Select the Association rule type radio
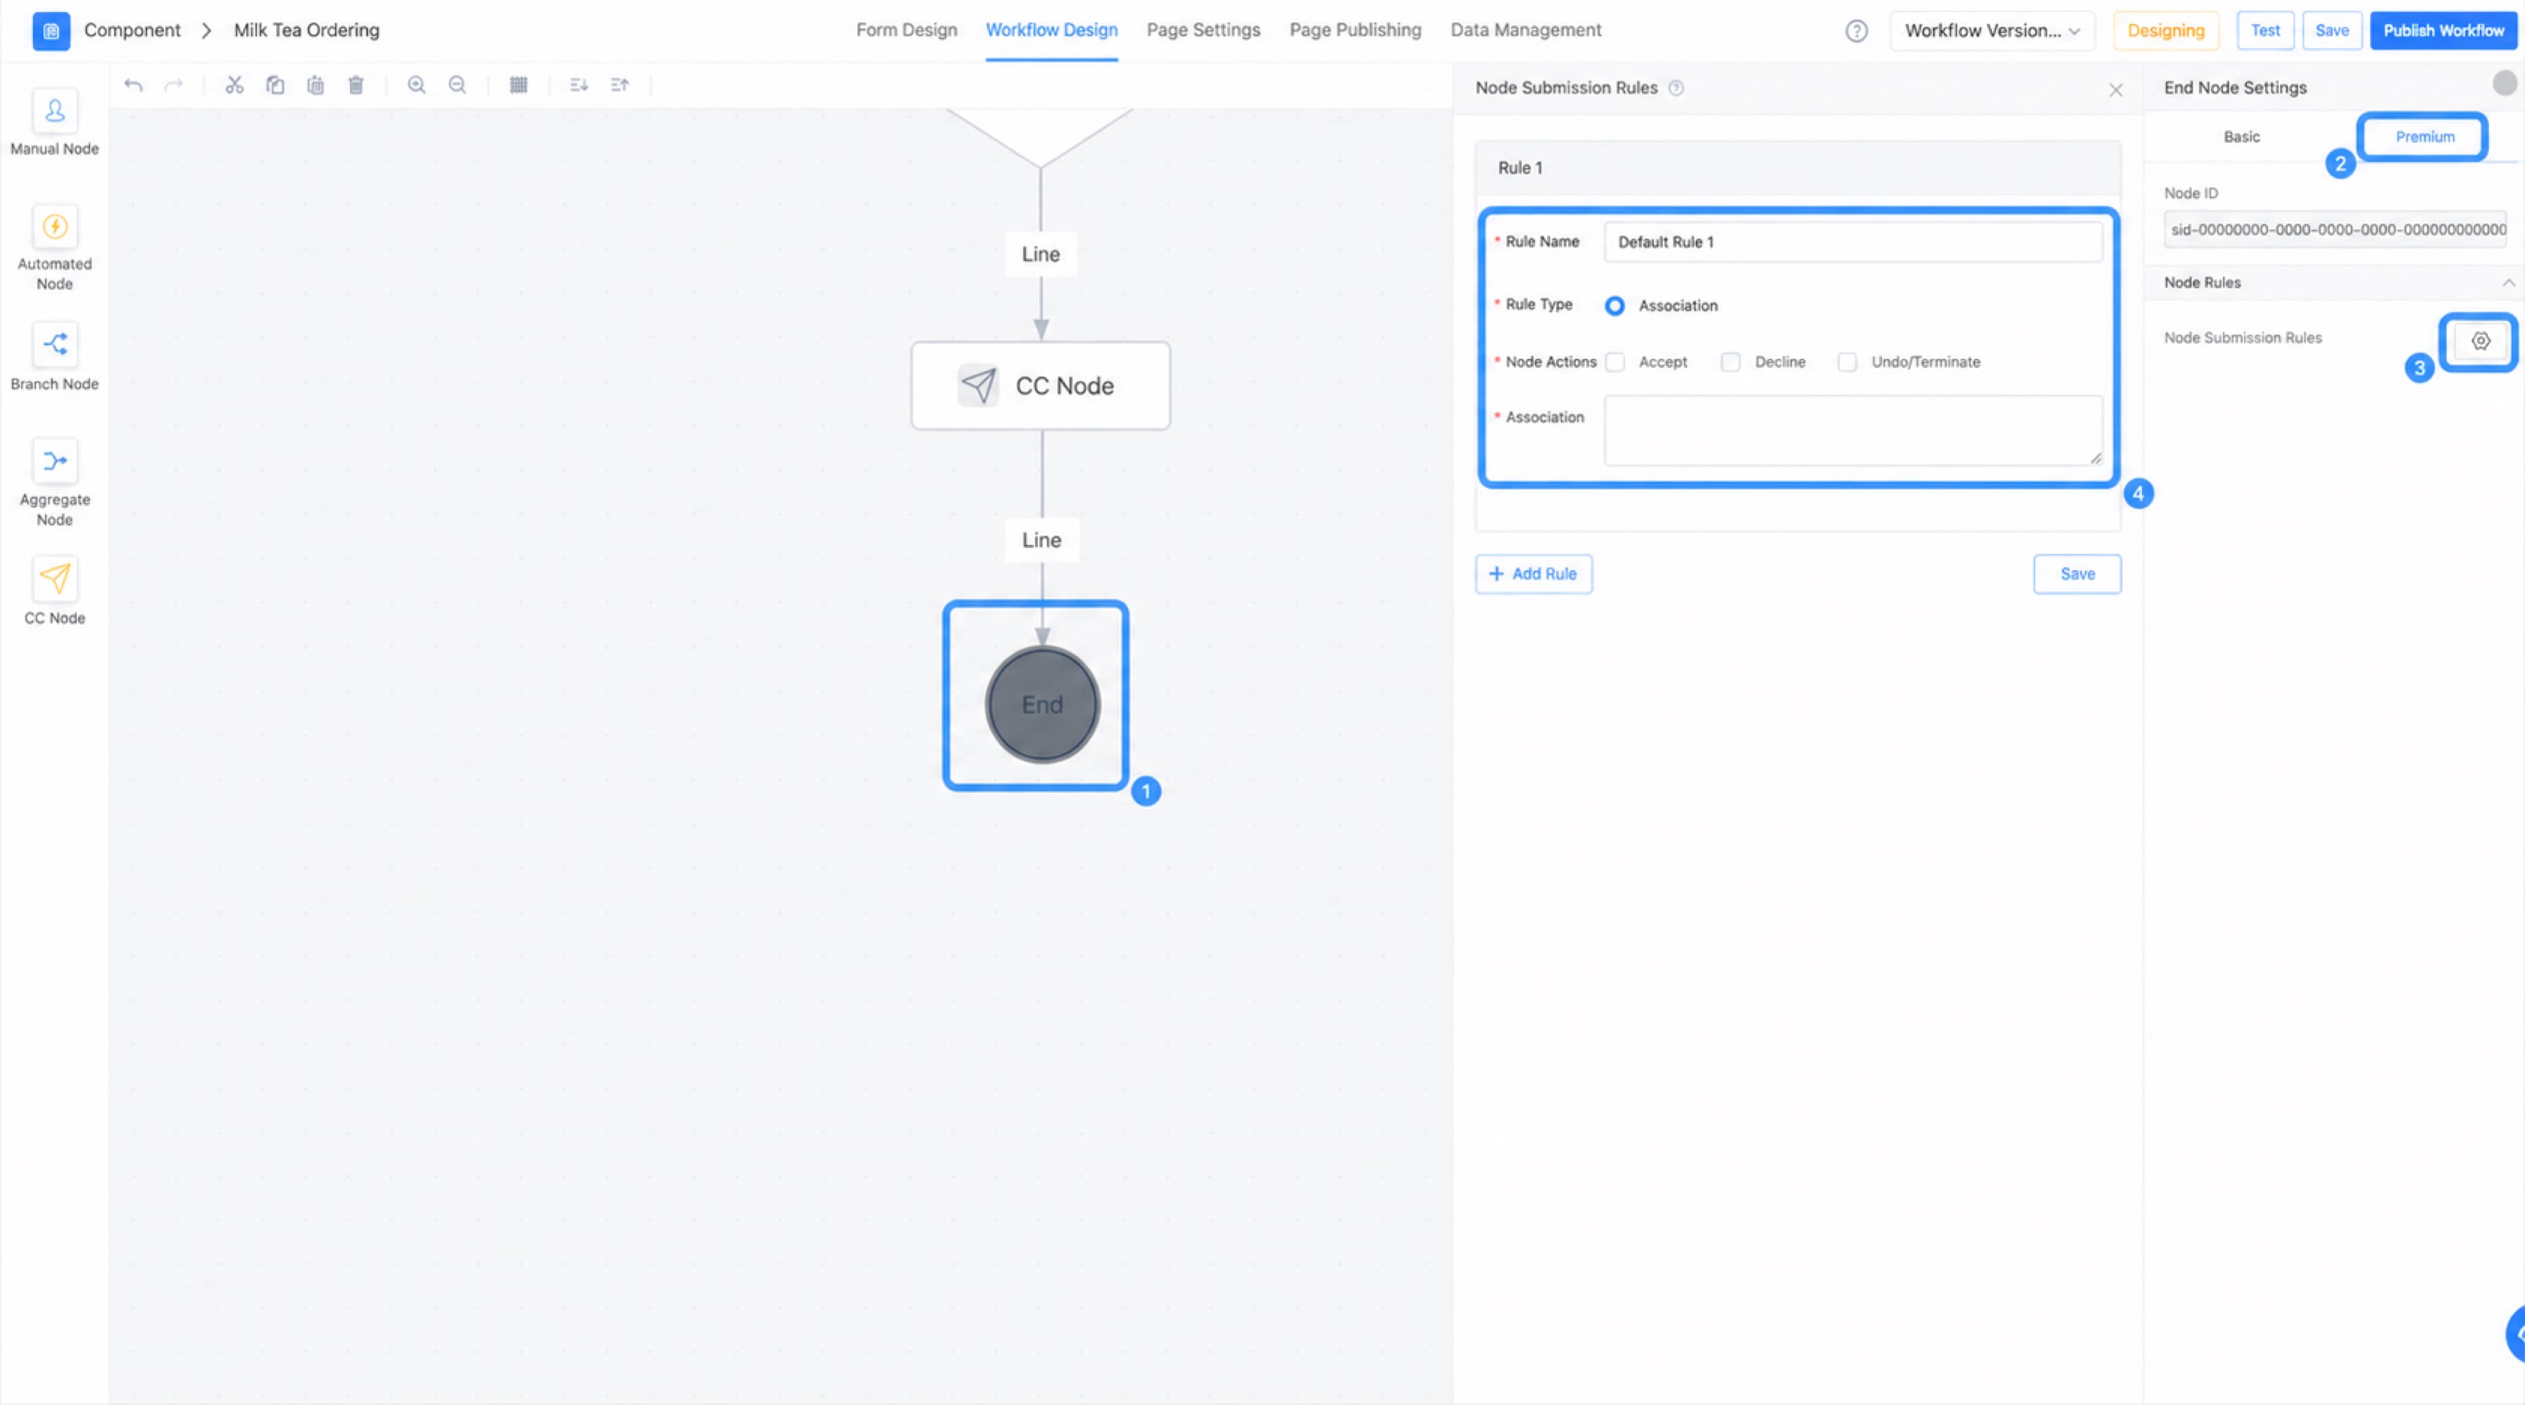Viewport: 2525px width, 1405px height. pos(1615,305)
